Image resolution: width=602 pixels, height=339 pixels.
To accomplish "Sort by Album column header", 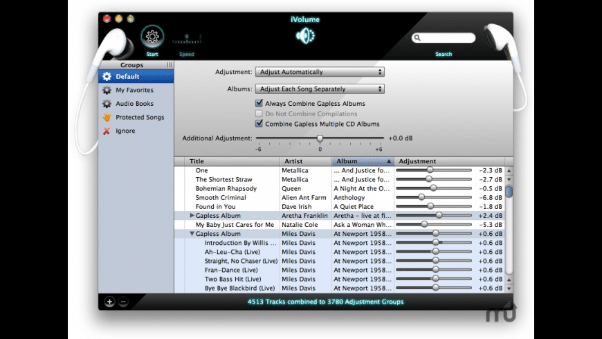I will (x=363, y=161).
